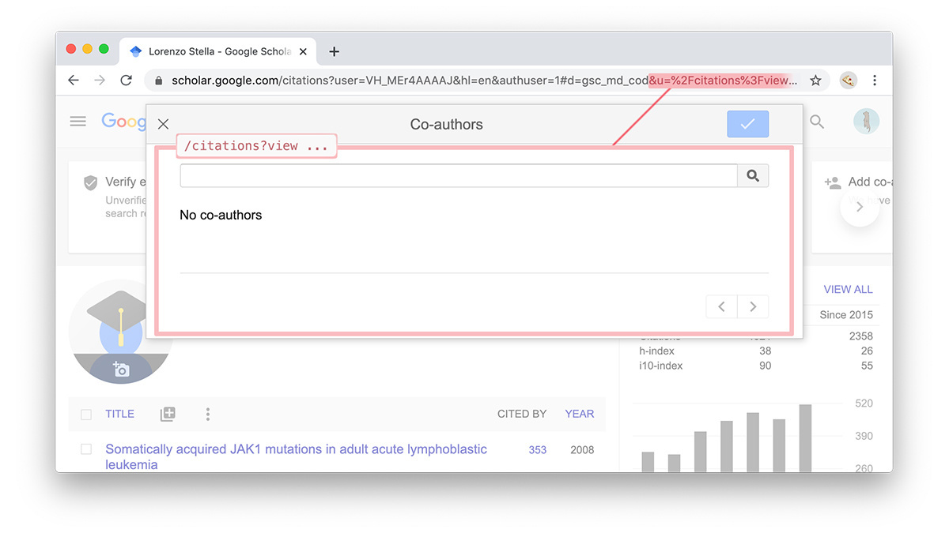
Task: Click the No co-authors message text
Action: (x=221, y=215)
